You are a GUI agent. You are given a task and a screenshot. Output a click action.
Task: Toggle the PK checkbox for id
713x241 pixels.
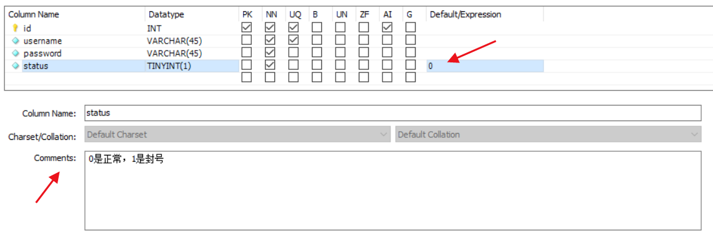[x=246, y=27]
